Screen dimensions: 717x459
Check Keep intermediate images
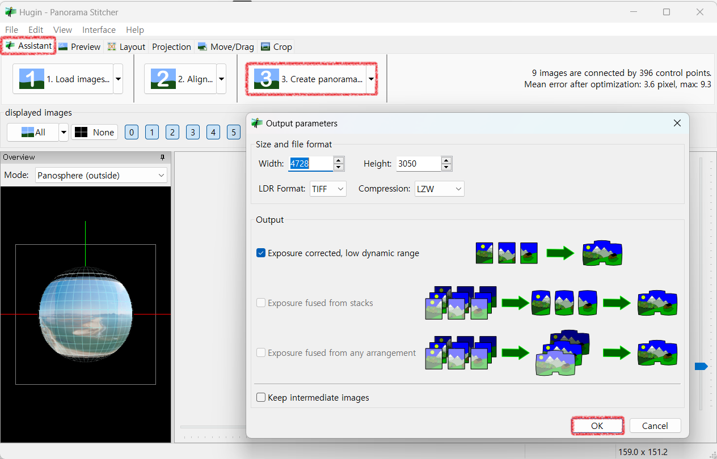tap(261, 398)
